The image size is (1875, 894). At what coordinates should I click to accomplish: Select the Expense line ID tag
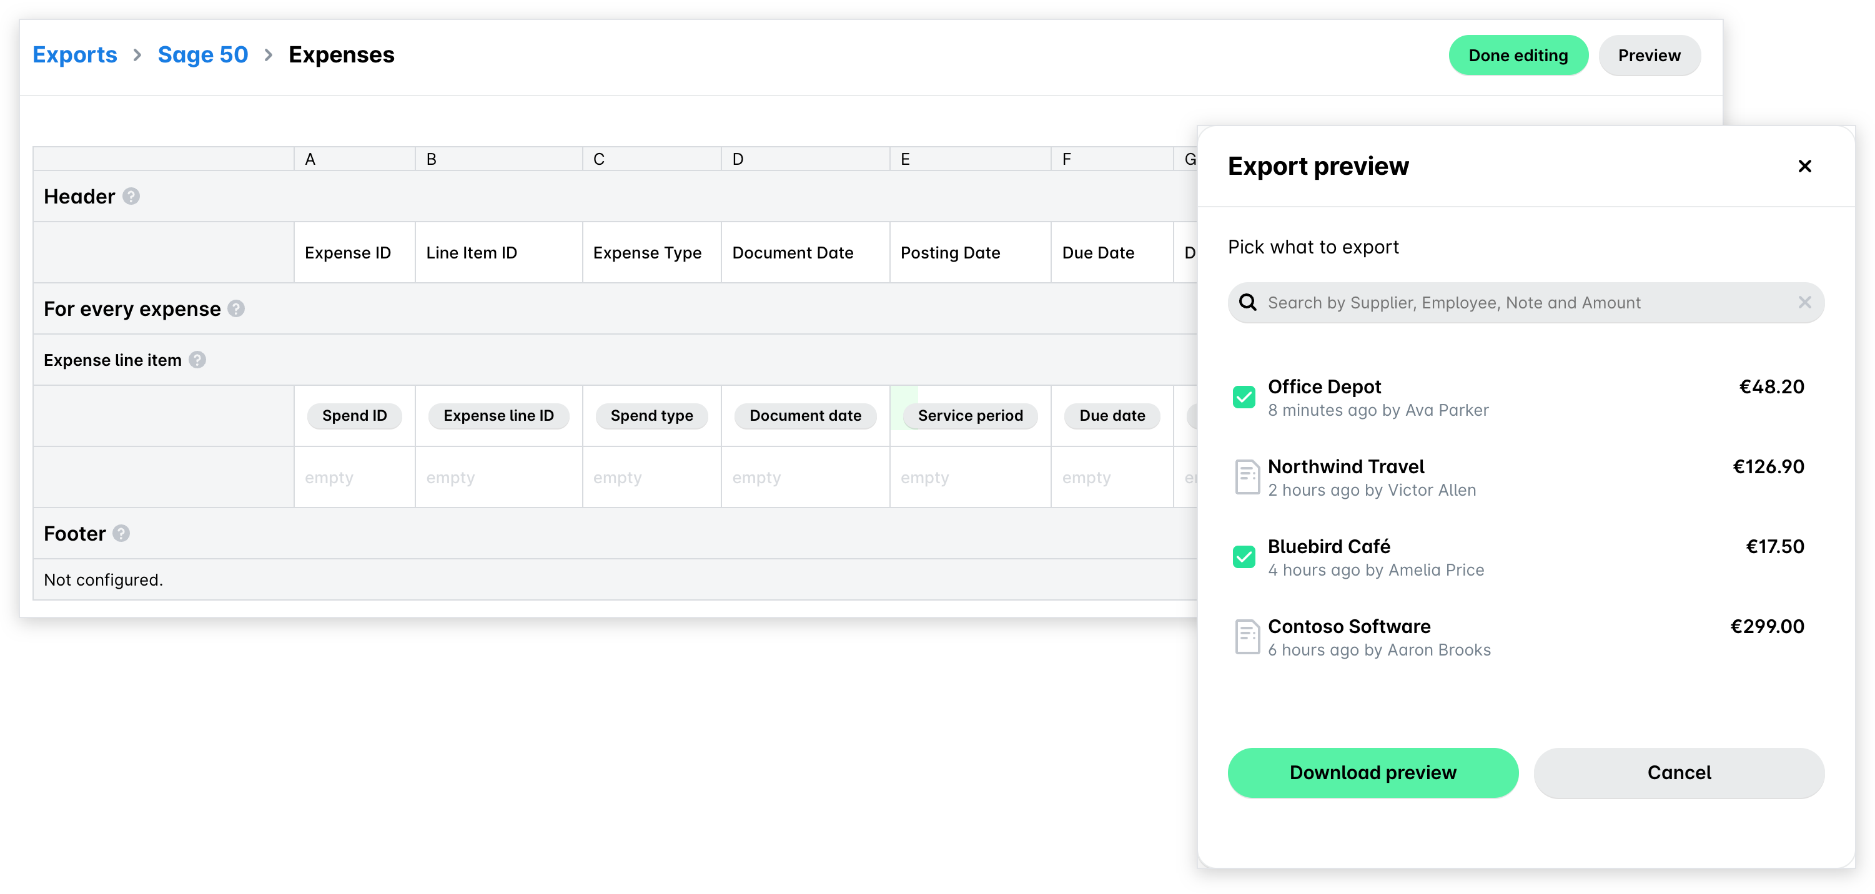click(x=498, y=415)
